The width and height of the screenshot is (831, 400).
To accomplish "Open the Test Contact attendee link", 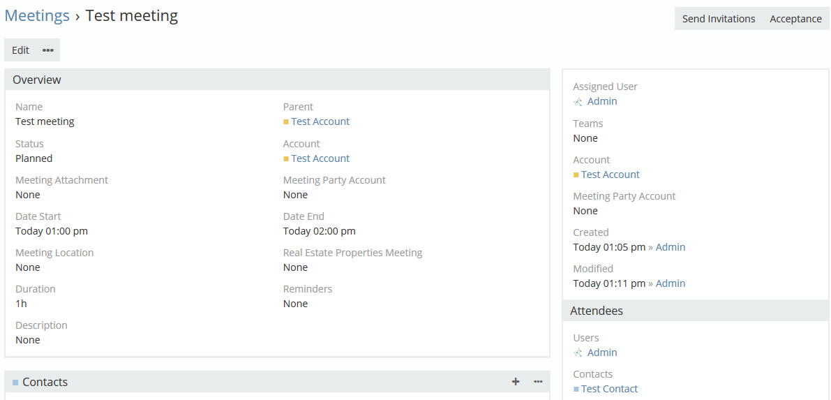I will click(609, 389).
